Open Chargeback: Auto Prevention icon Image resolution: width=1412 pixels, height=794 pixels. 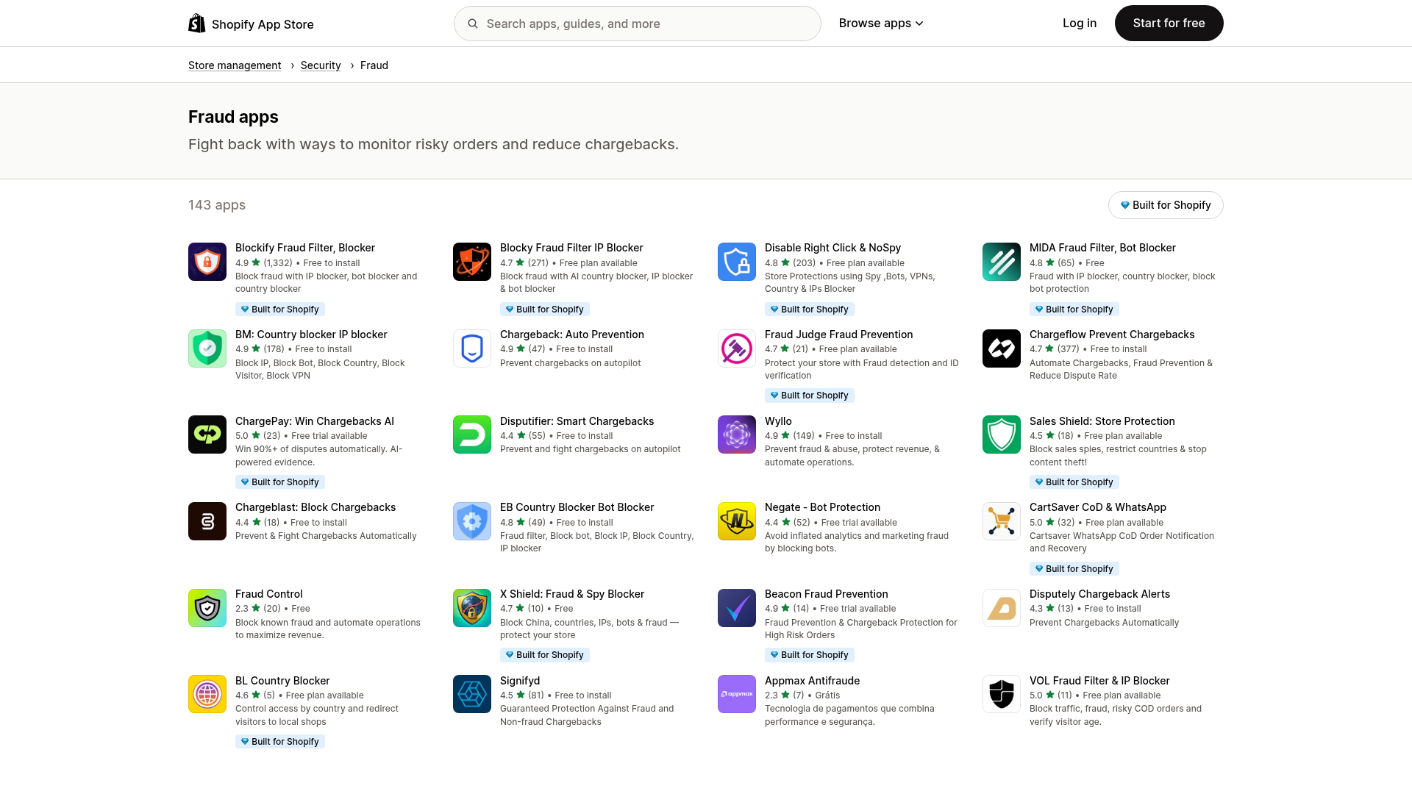tap(472, 348)
